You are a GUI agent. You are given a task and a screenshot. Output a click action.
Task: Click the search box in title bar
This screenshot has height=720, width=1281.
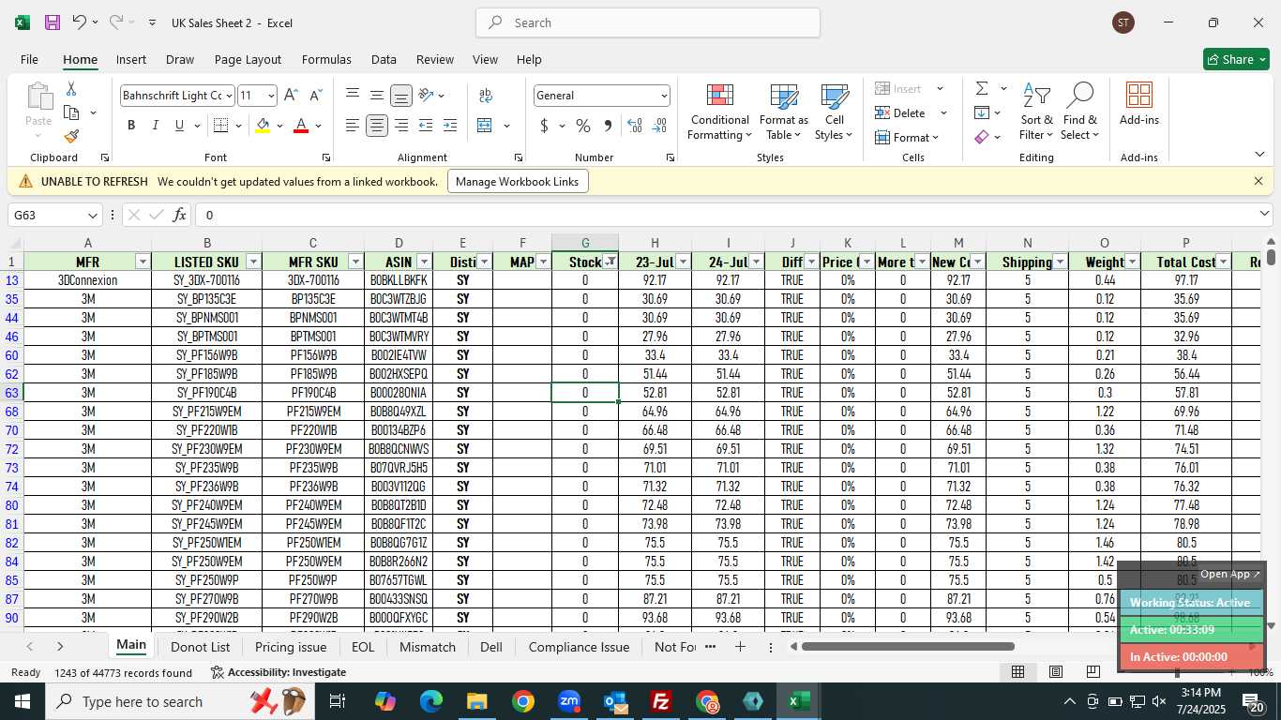pyautogui.click(x=648, y=22)
